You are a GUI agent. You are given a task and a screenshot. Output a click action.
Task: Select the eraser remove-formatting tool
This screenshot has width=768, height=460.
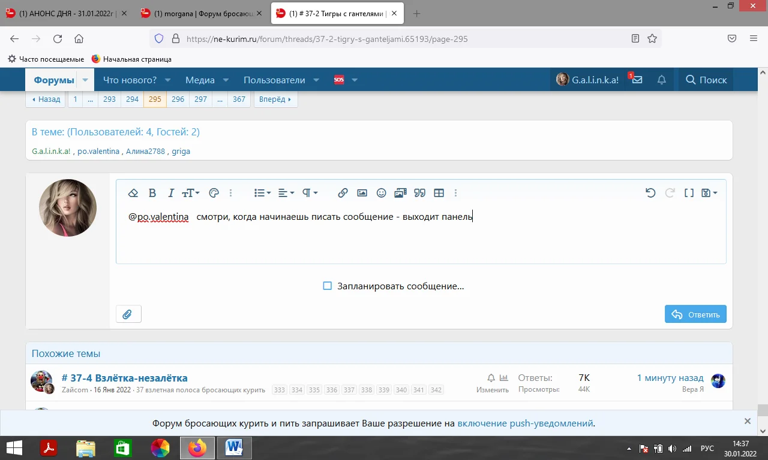[x=133, y=193]
